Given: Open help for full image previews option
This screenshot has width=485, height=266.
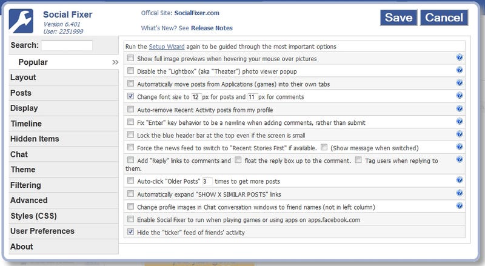Looking at the screenshot, I should [x=460, y=58].
